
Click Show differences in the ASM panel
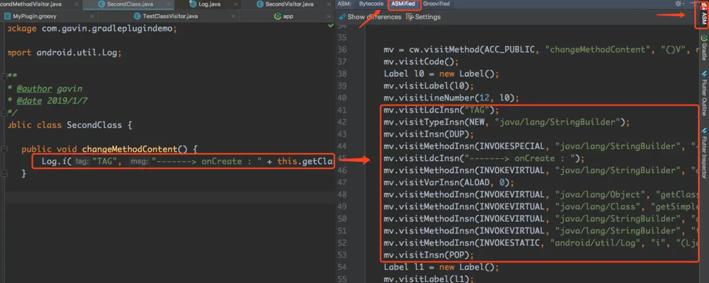(x=369, y=17)
